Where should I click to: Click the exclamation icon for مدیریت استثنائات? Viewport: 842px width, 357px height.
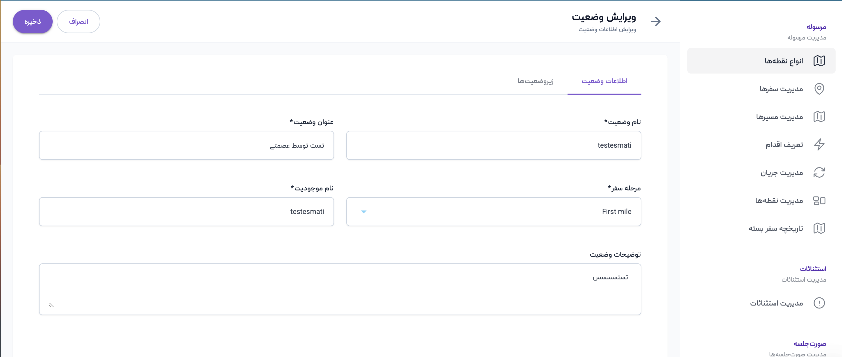coord(819,303)
